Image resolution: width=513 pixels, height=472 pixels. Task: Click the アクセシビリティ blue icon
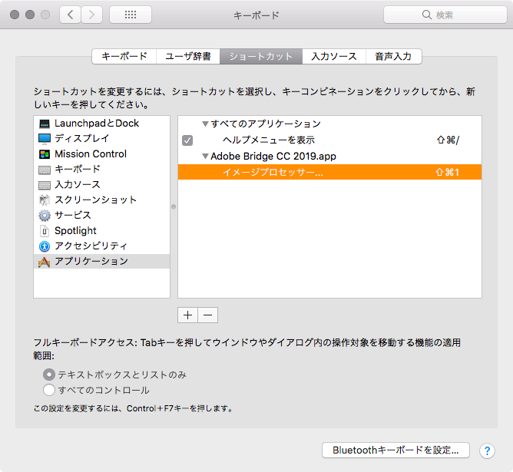click(45, 246)
